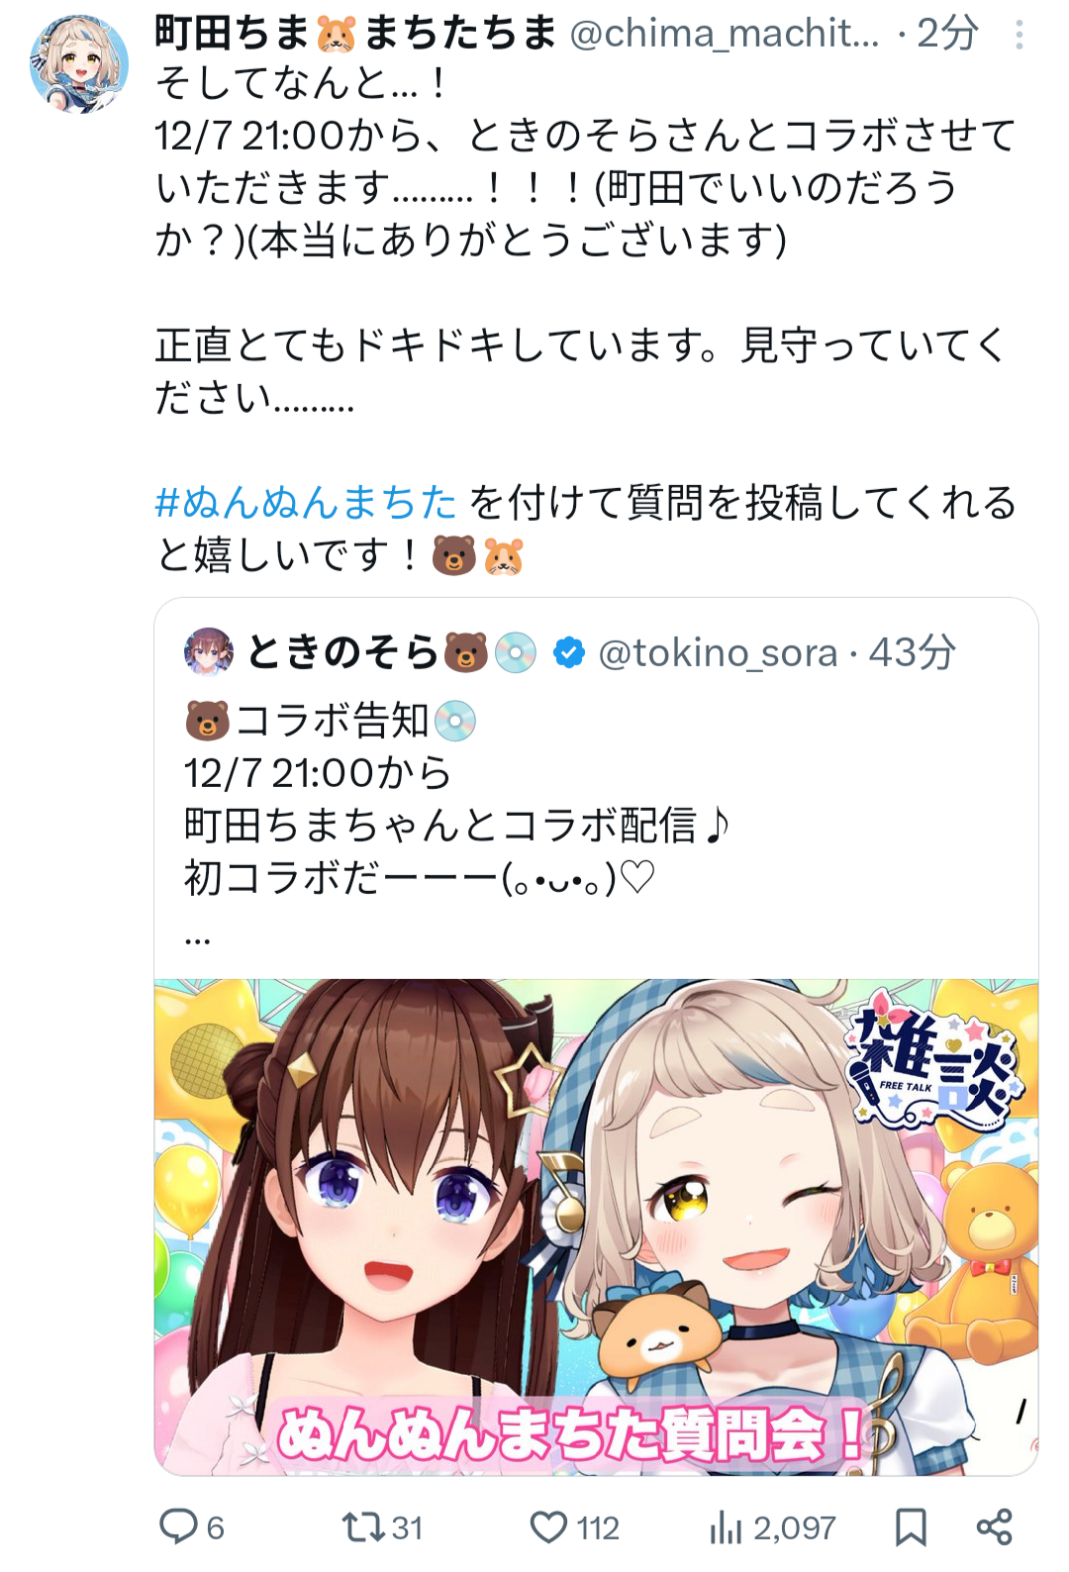1069x1572 pixels.
Task: Open hashtag #ぬんぬんまちた
Action: 306,502
